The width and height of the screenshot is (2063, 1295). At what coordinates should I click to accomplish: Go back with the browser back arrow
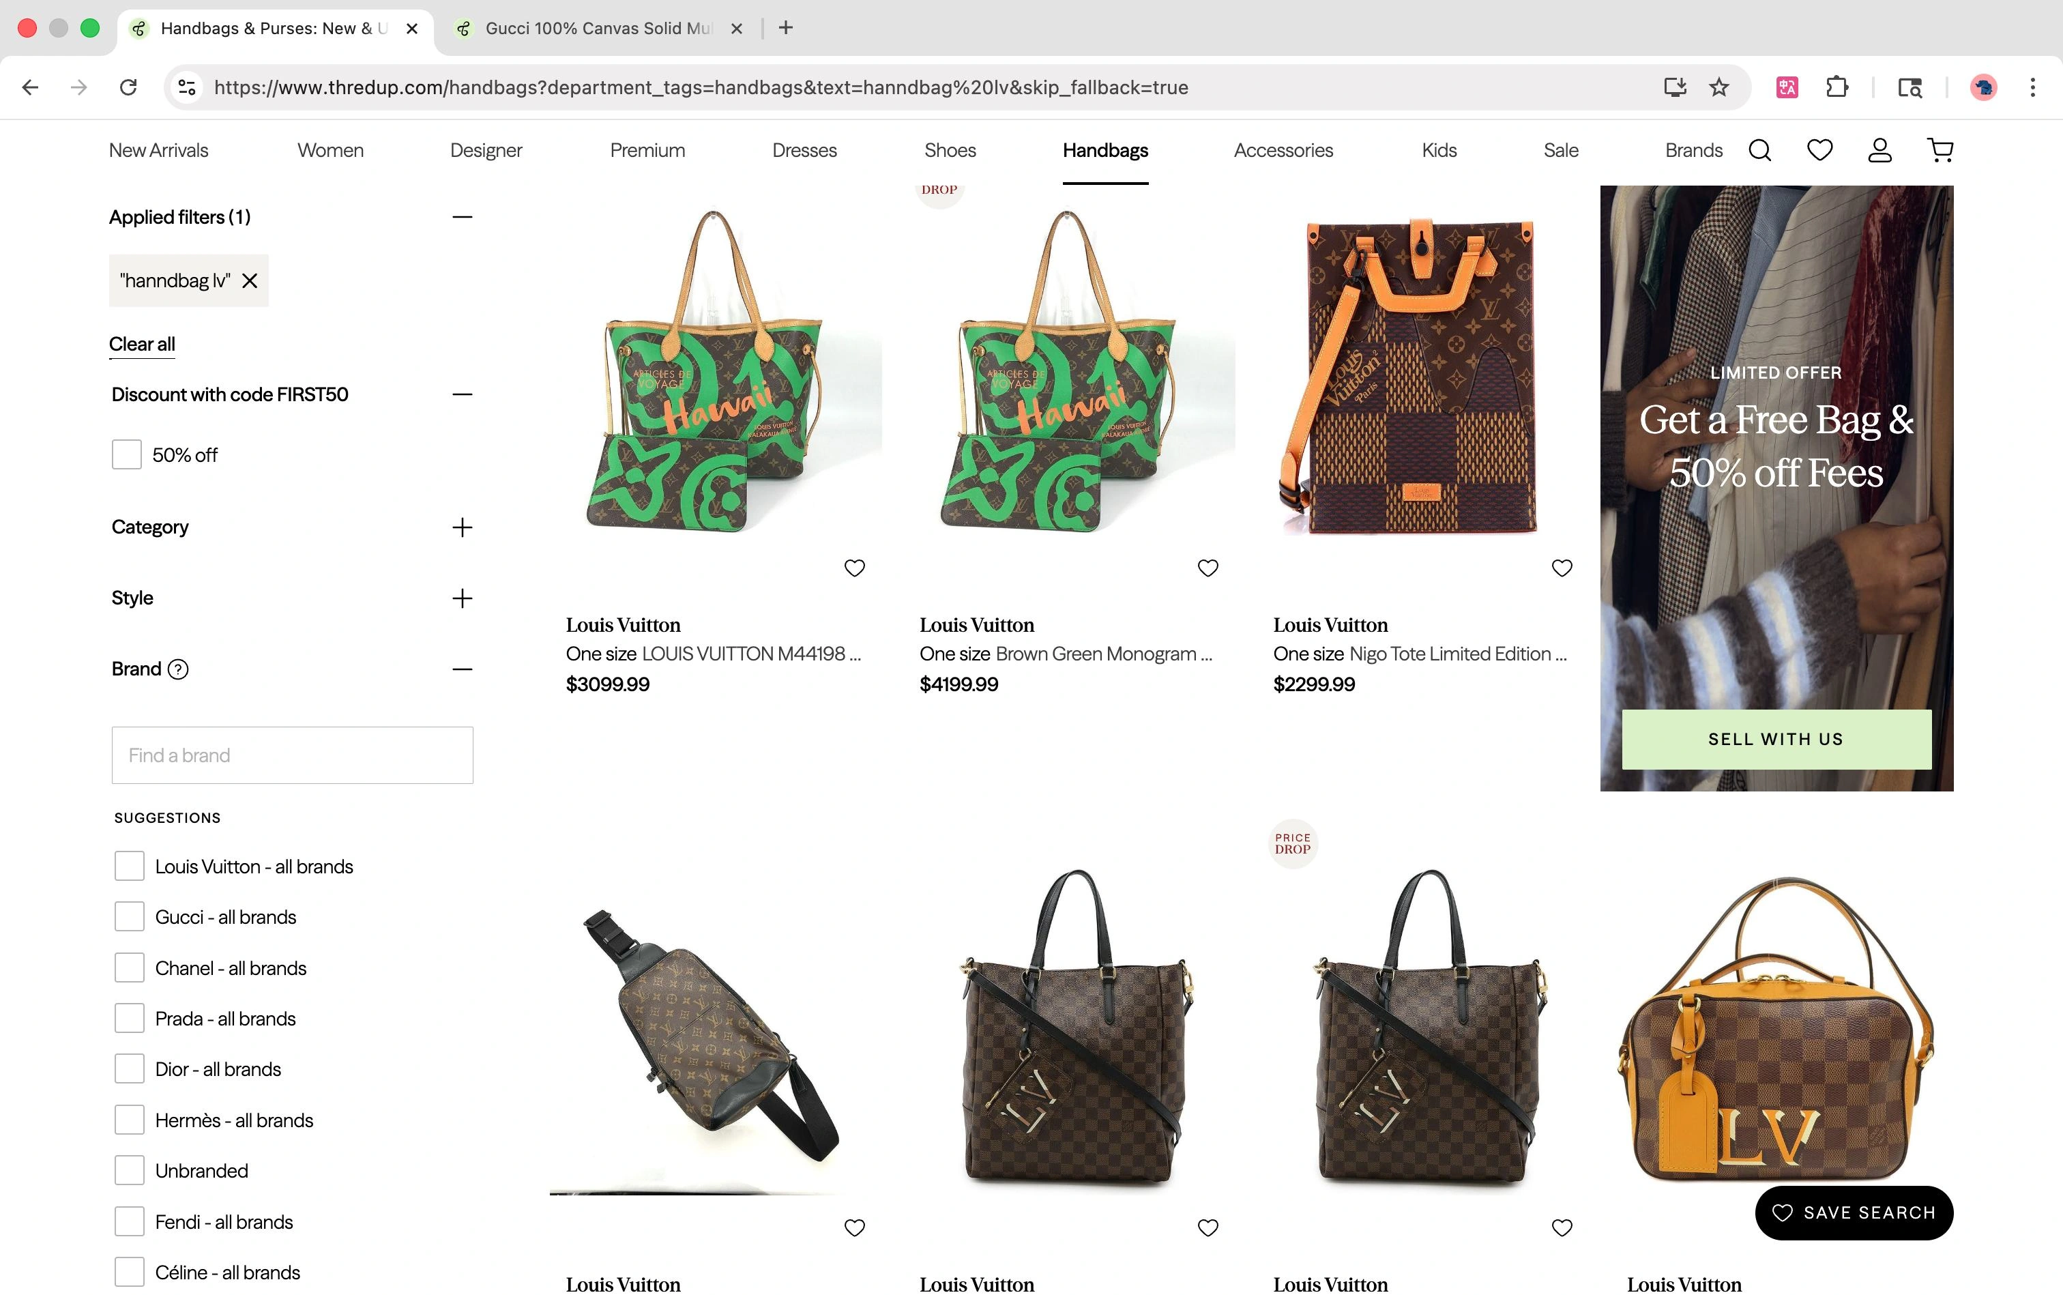pyautogui.click(x=31, y=87)
